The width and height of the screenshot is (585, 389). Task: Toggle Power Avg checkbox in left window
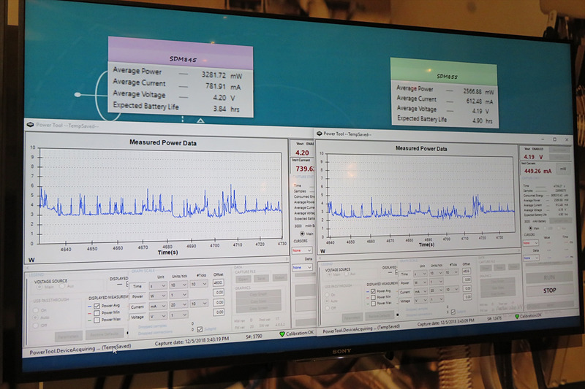97,306
